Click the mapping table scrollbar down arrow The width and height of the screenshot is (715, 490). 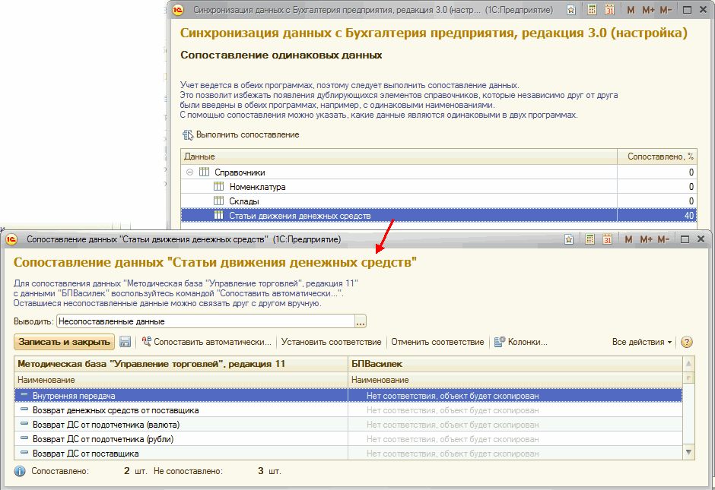[x=688, y=453]
